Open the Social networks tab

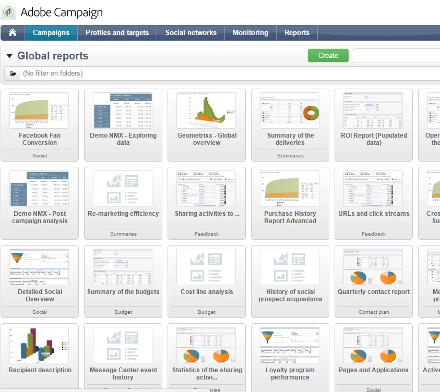pyautogui.click(x=191, y=33)
